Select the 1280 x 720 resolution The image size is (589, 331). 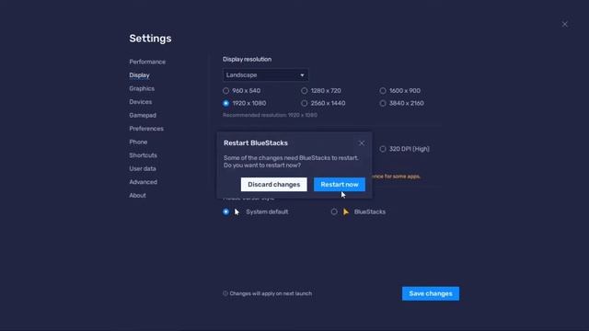click(321, 90)
